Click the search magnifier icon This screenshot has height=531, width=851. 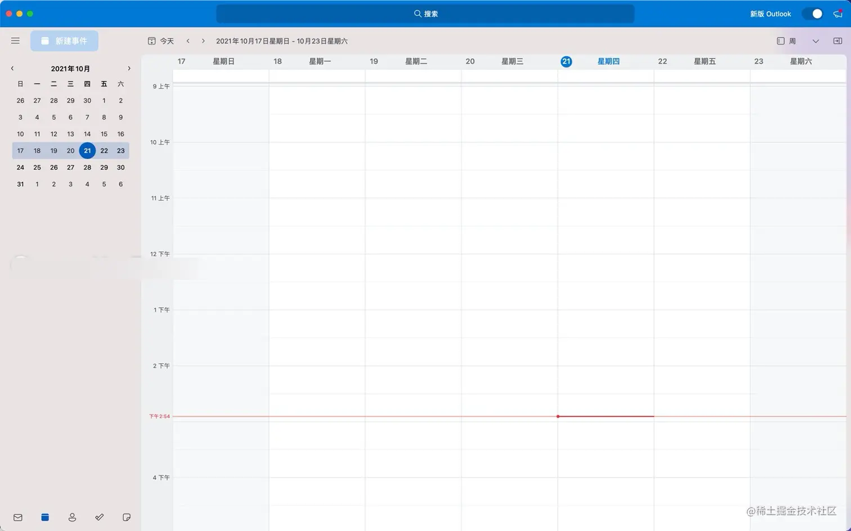(x=418, y=13)
